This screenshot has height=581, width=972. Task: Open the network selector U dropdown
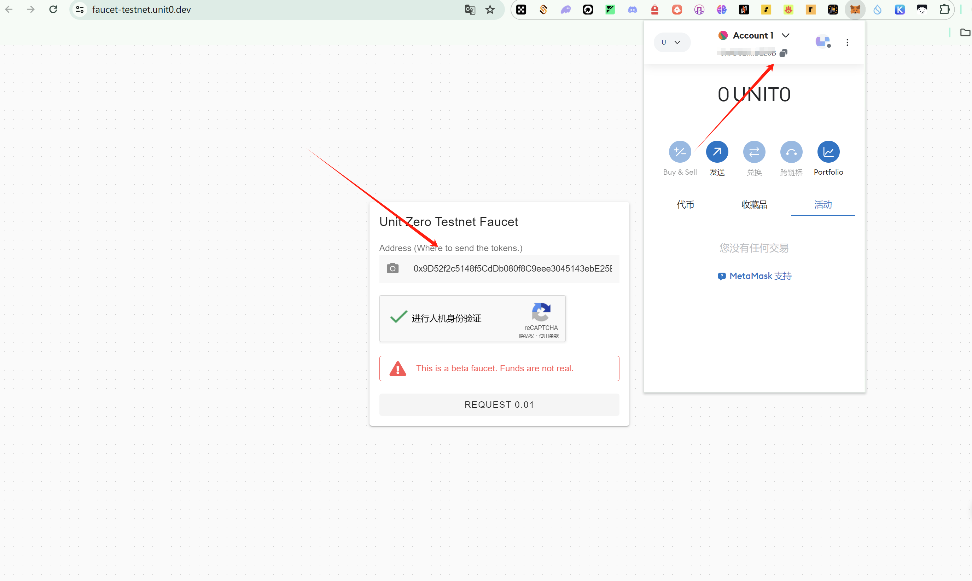(672, 42)
